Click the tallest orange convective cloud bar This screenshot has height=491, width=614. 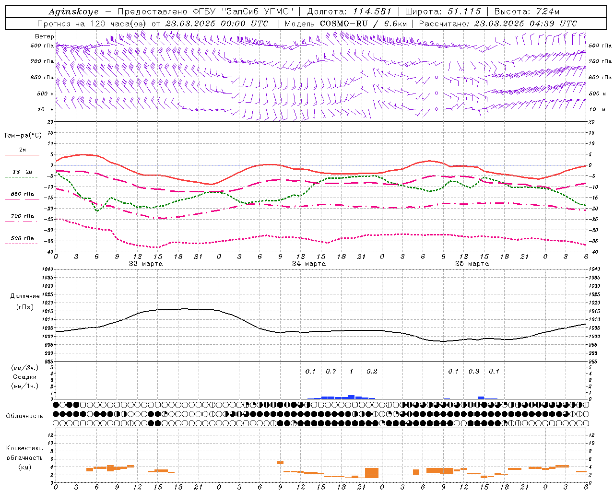point(372,473)
